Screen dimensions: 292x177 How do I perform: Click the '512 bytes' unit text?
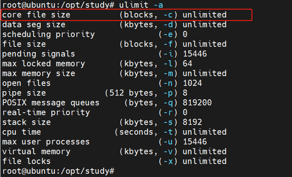[131, 93]
